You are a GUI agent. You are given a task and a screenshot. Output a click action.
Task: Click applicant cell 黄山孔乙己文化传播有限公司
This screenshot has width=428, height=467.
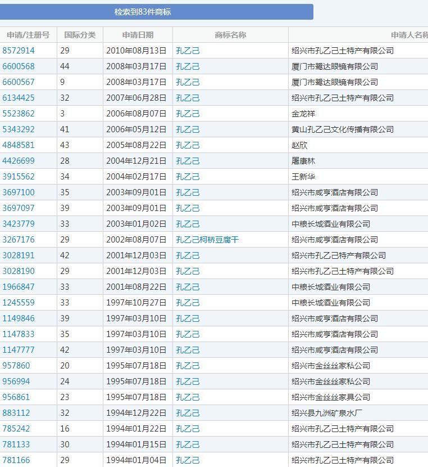[343, 129]
